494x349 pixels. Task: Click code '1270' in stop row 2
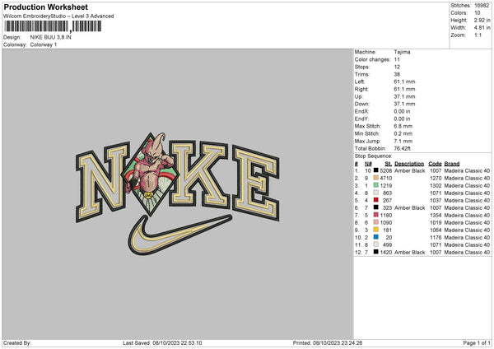pyautogui.click(x=436, y=179)
